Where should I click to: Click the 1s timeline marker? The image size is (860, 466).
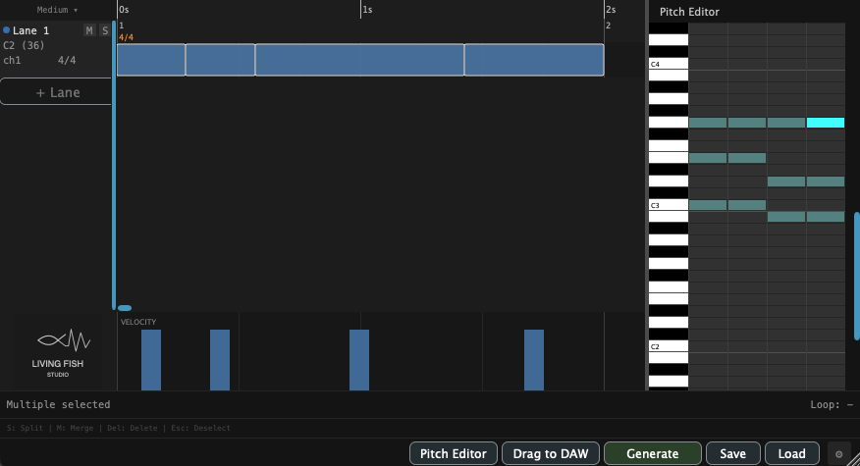coord(367,10)
